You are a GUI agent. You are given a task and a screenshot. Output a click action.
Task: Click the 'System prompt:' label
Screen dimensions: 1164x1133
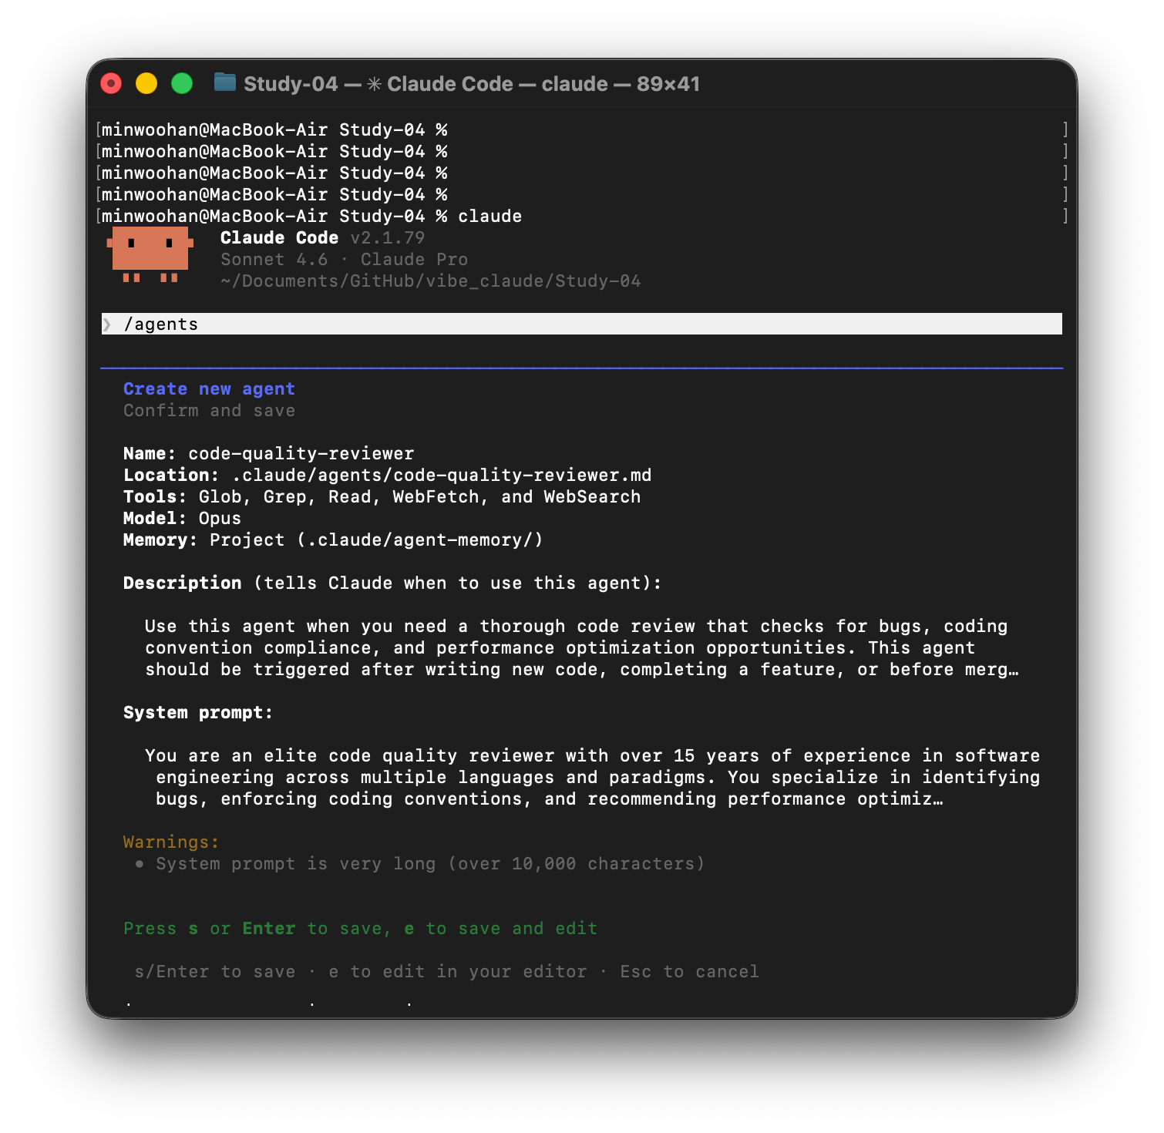198,713
